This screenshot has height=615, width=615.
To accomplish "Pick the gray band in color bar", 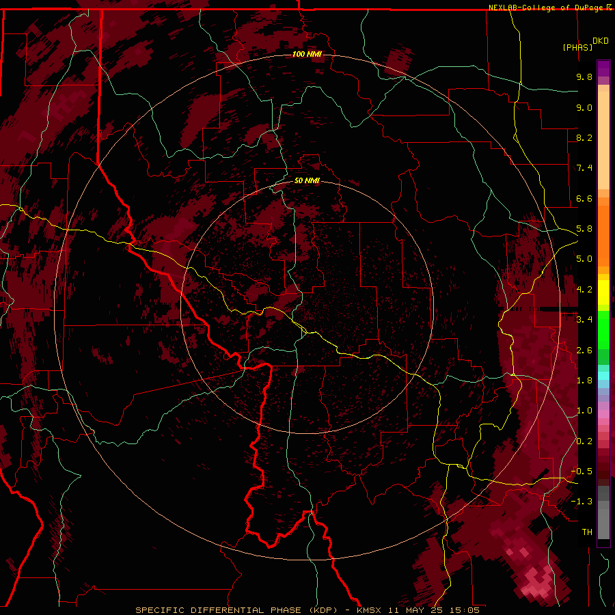I will [x=603, y=512].
